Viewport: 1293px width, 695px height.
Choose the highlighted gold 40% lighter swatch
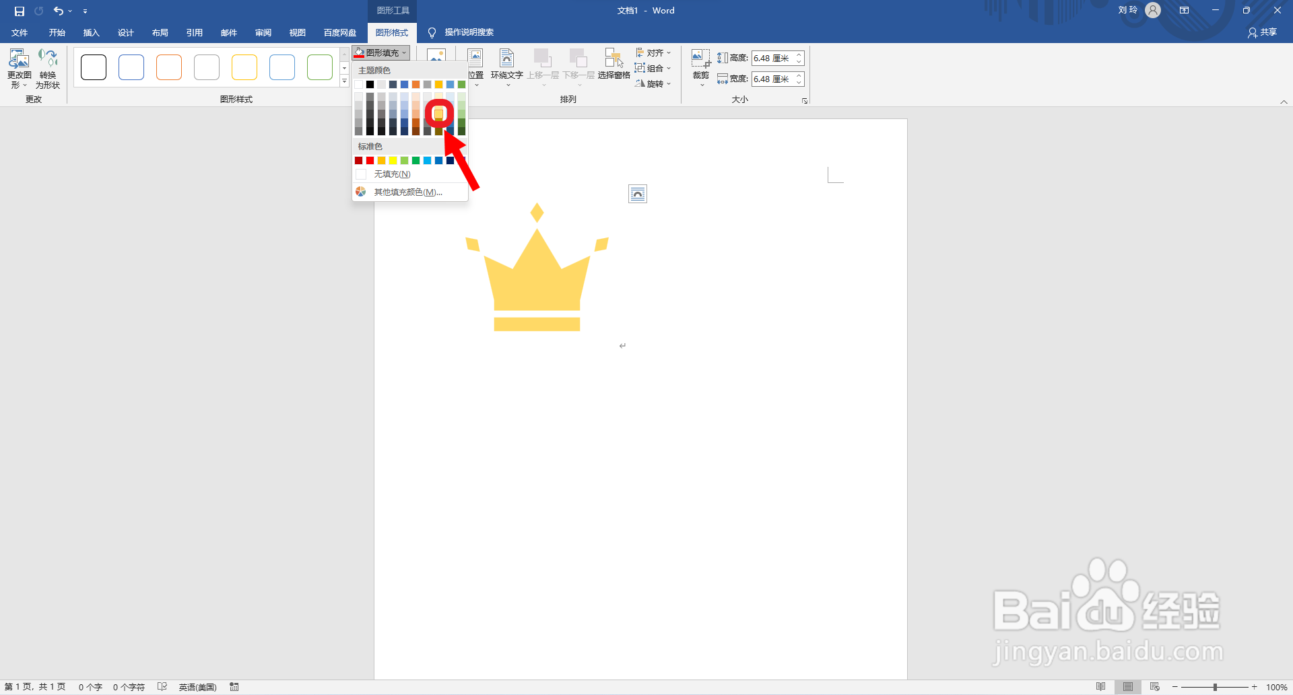[x=438, y=114]
